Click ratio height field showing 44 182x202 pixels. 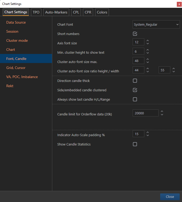click(138, 70)
